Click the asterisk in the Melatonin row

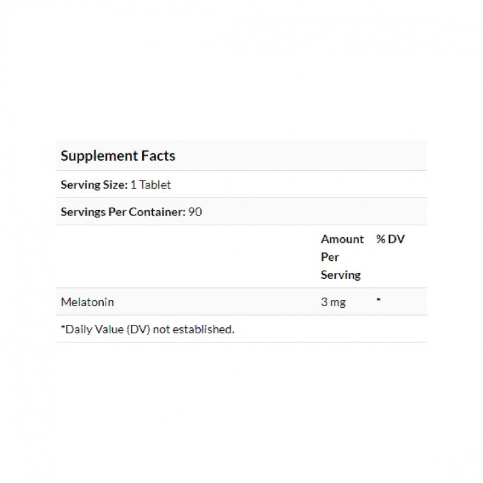click(x=378, y=301)
